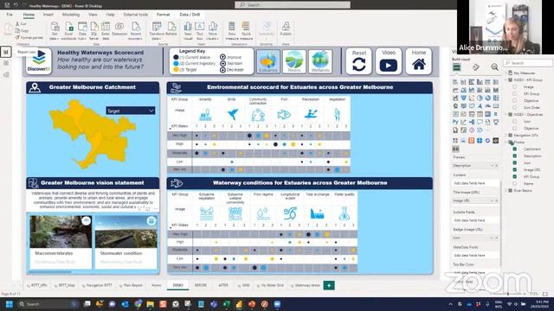Click Format painter in the Clipboard group

click(29, 37)
